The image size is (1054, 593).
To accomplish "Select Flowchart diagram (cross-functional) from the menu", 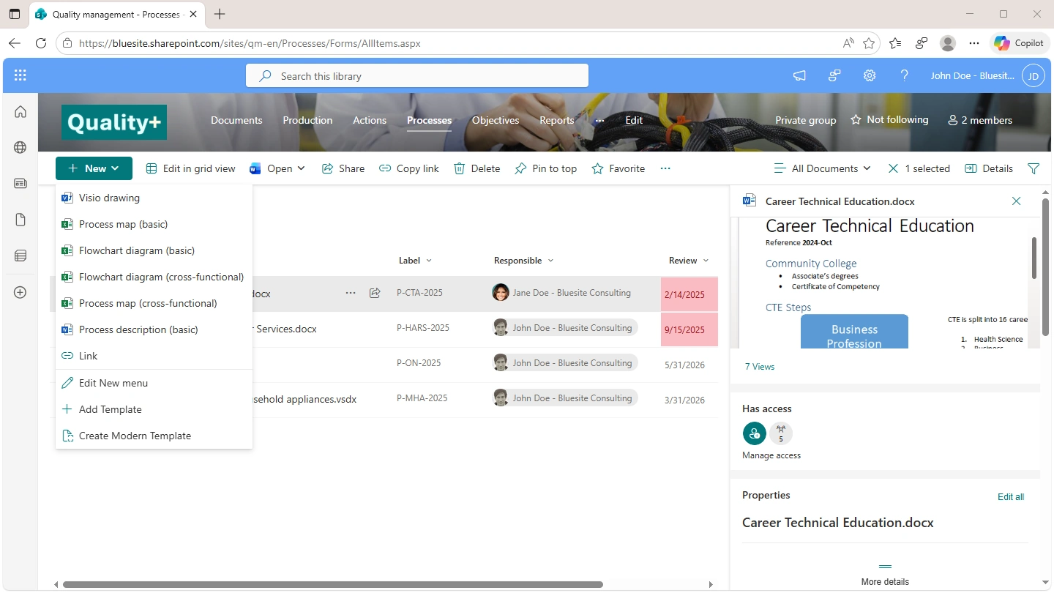I will click(x=161, y=277).
